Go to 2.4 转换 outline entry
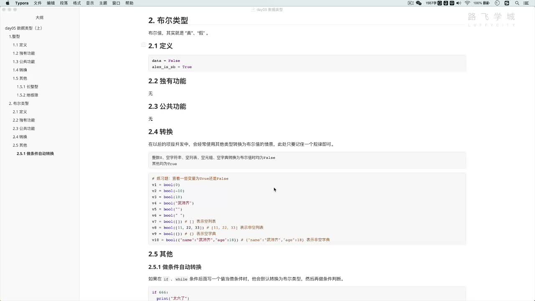 coord(20,137)
